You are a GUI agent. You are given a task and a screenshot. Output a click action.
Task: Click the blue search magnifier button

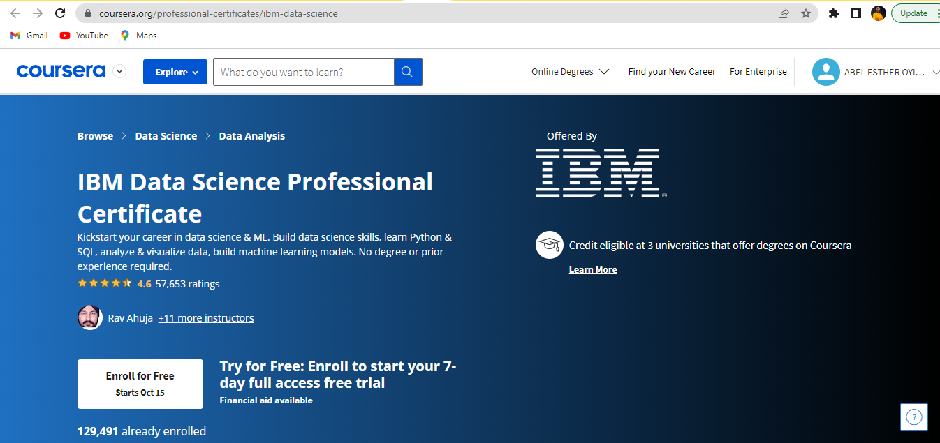pyautogui.click(x=408, y=72)
